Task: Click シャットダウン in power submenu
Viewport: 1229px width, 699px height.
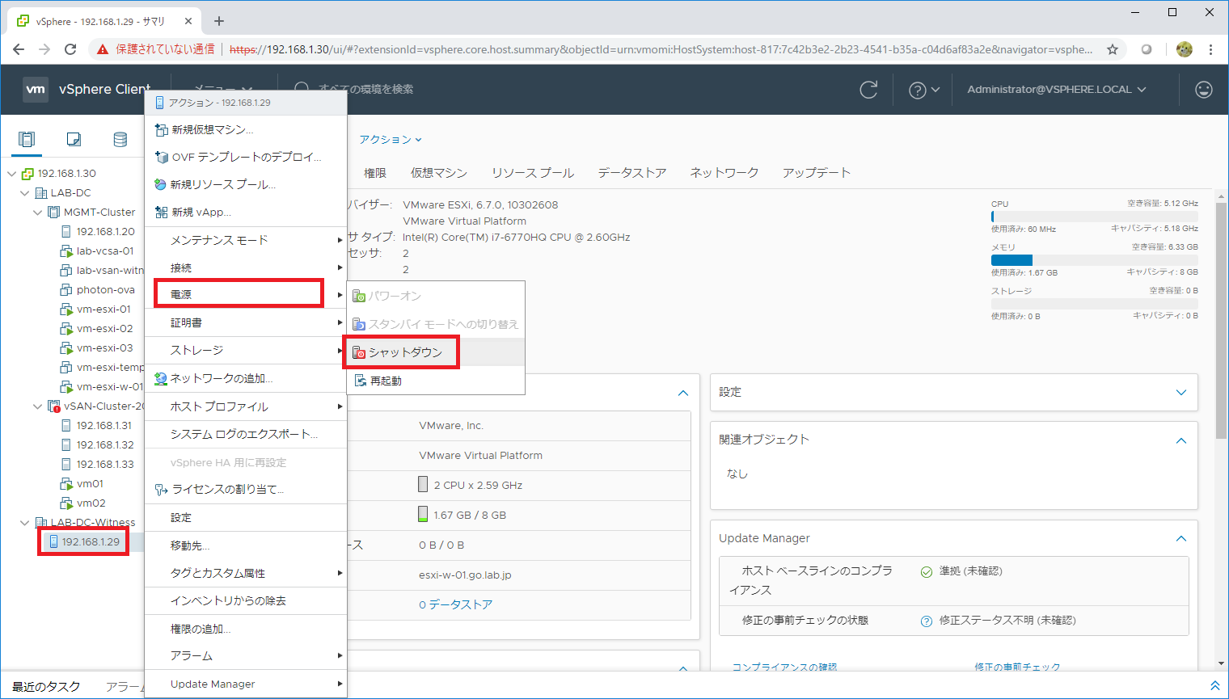Action: pos(437,352)
